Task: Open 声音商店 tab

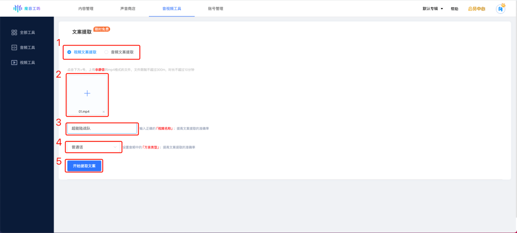Action: pos(128,9)
